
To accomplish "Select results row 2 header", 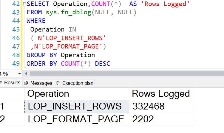I will pyautogui.click(x=12, y=119).
